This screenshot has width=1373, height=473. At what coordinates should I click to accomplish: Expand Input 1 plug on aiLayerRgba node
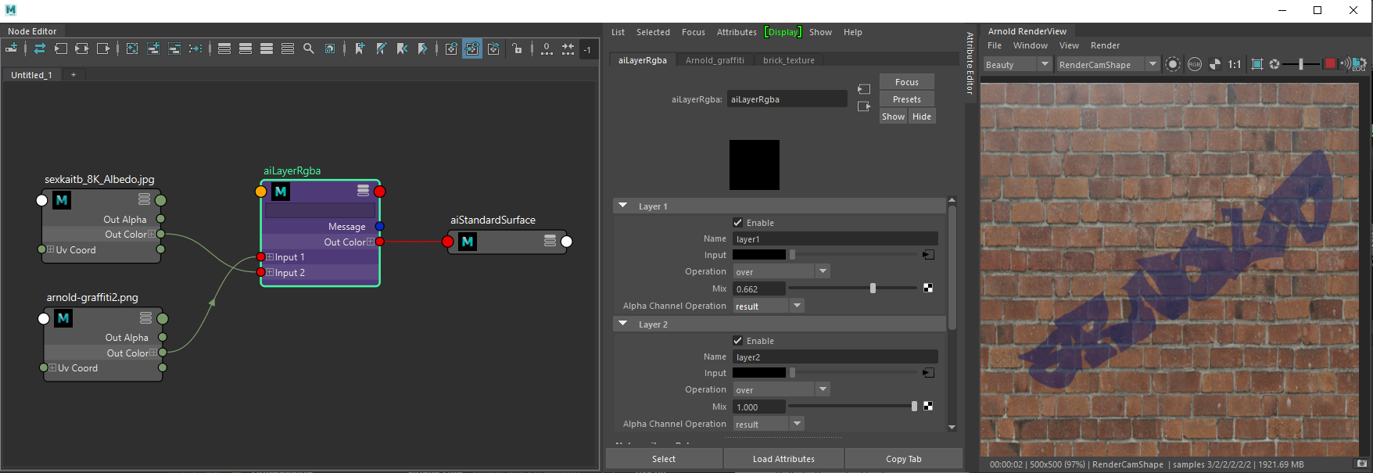pyautogui.click(x=270, y=257)
